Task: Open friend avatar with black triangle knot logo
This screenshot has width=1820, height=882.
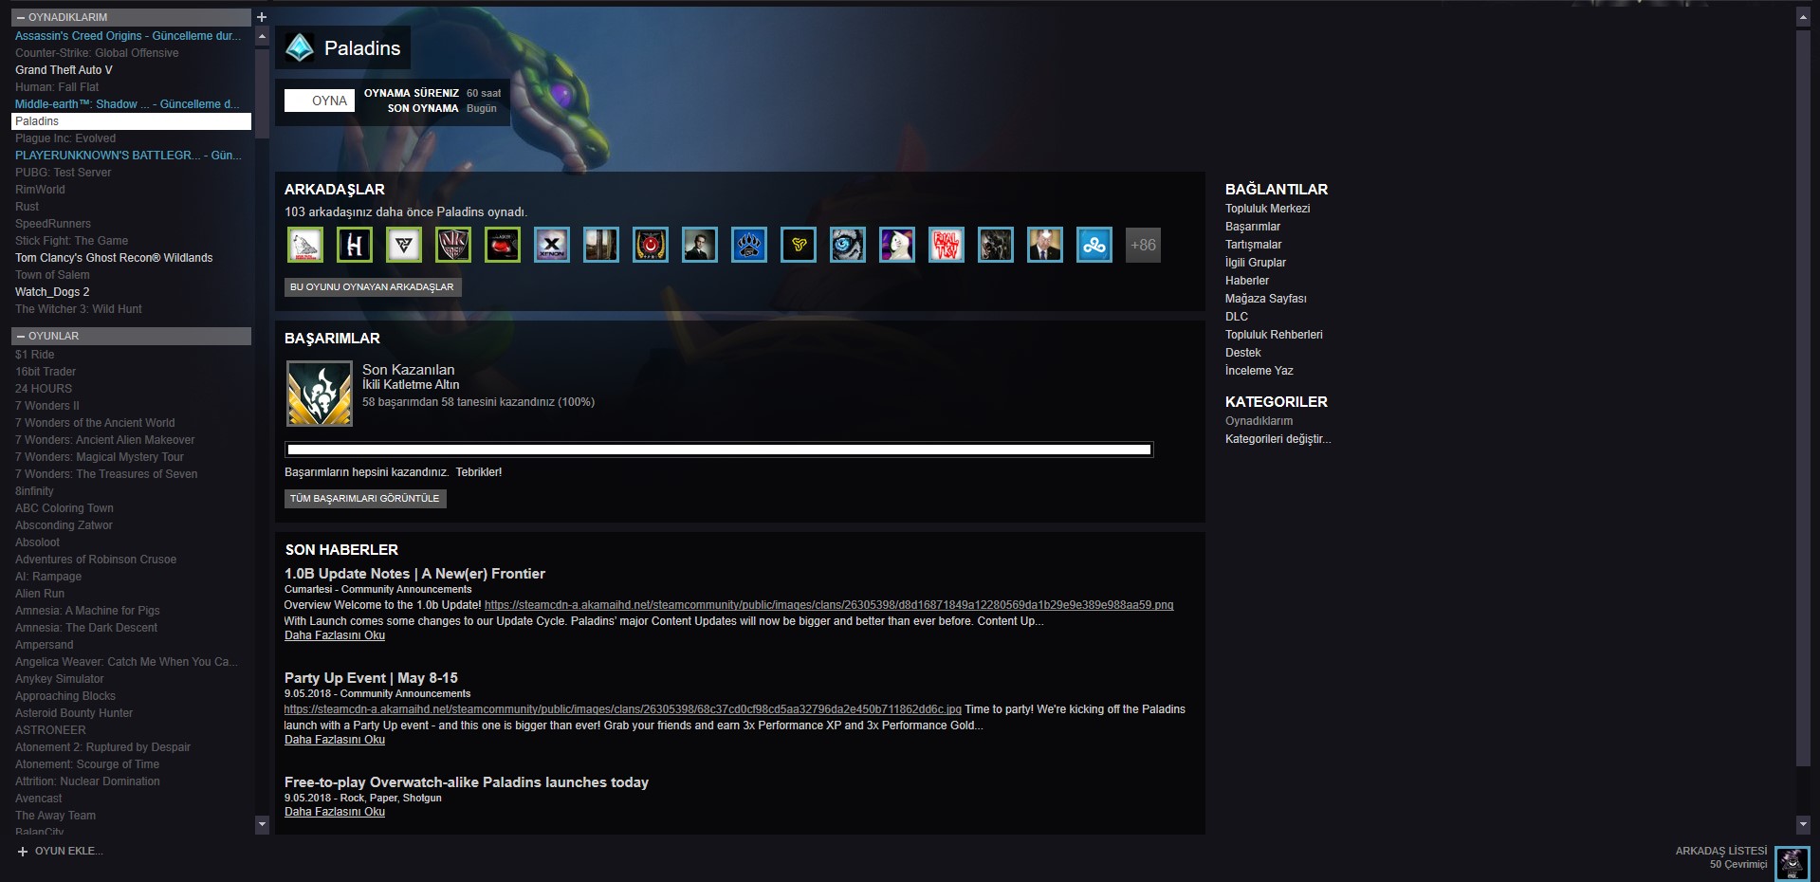Action: click(x=404, y=245)
